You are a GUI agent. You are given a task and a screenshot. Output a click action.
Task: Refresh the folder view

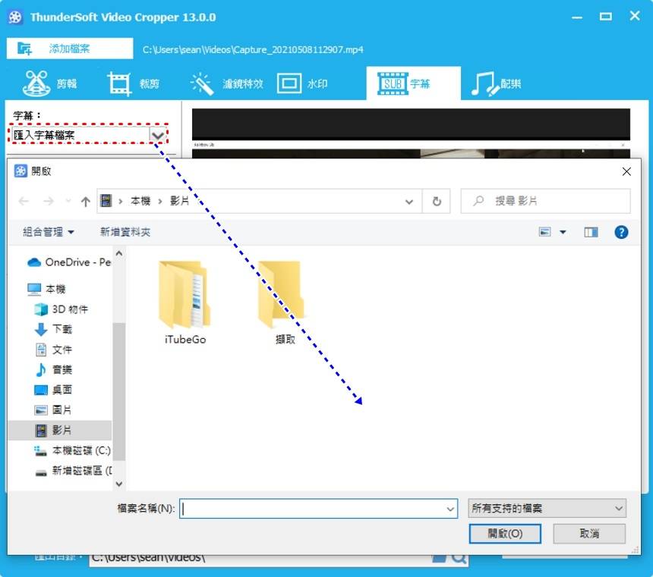coord(437,202)
